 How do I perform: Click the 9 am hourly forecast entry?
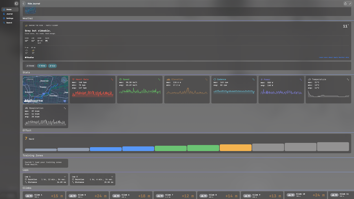tap(27, 50)
